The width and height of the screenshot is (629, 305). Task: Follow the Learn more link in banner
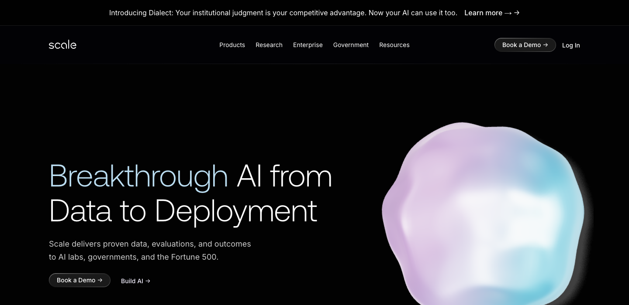coord(492,13)
